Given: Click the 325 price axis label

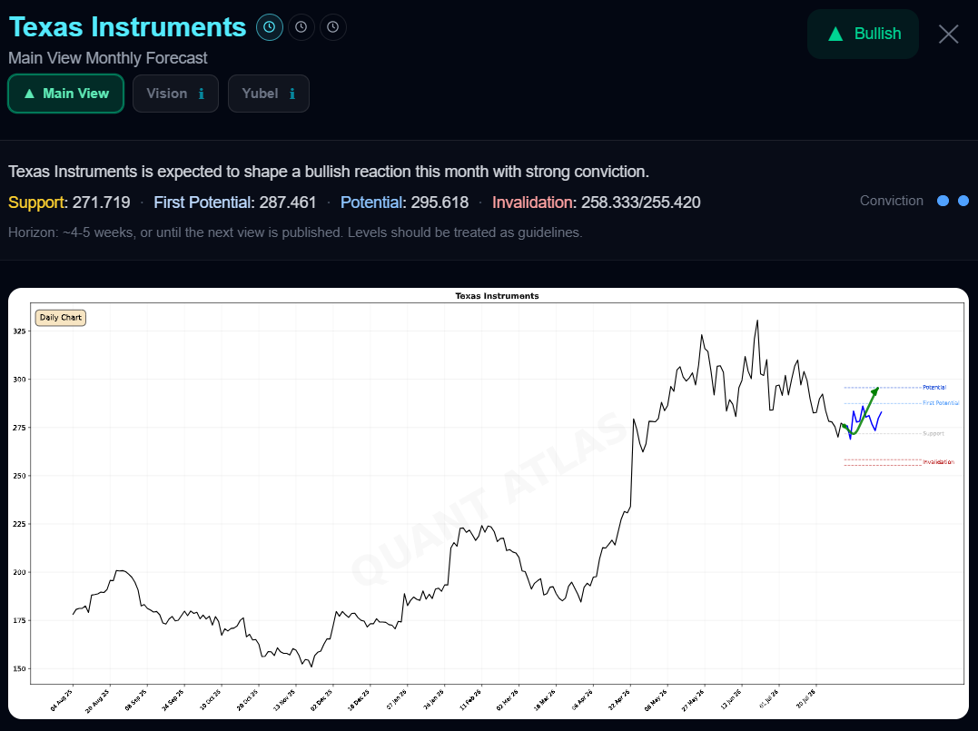Looking at the screenshot, I should (20, 331).
